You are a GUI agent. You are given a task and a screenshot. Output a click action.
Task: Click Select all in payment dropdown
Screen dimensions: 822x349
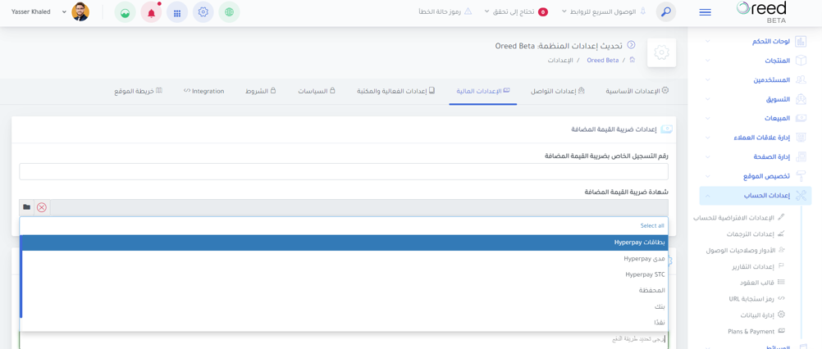coord(652,225)
